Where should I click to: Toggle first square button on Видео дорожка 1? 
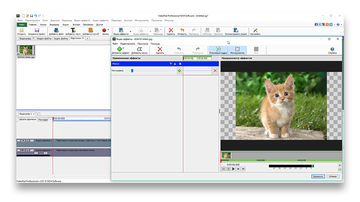tap(19, 141)
